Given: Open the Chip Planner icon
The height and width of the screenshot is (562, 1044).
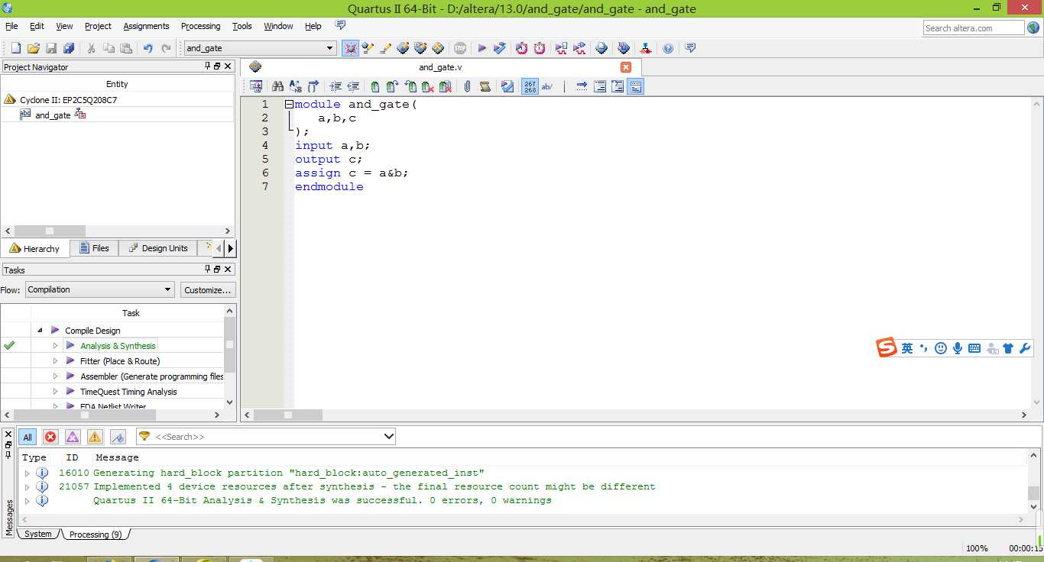Looking at the screenshot, I should [x=438, y=48].
